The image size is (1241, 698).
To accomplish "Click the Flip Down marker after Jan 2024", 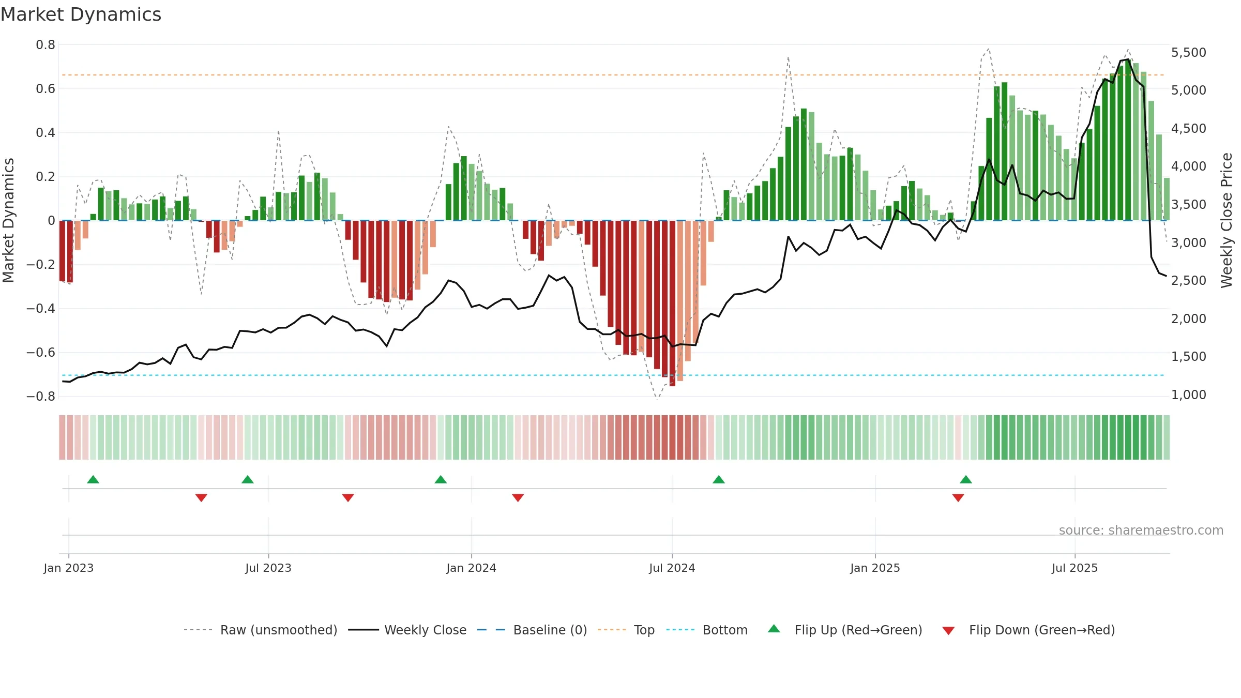I will (518, 498).
